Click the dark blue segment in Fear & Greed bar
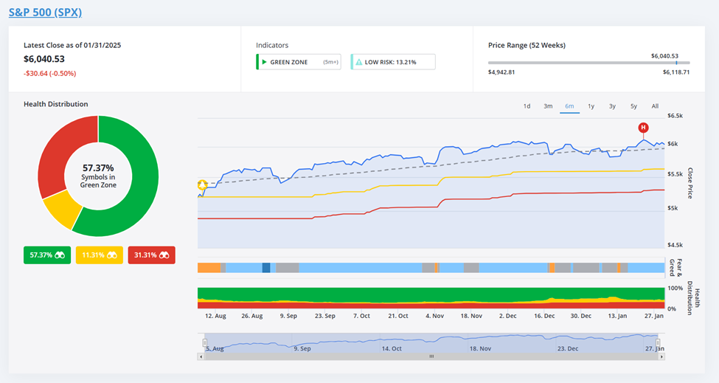The width and height of the screenshot is (719, 383). [266, 268]
